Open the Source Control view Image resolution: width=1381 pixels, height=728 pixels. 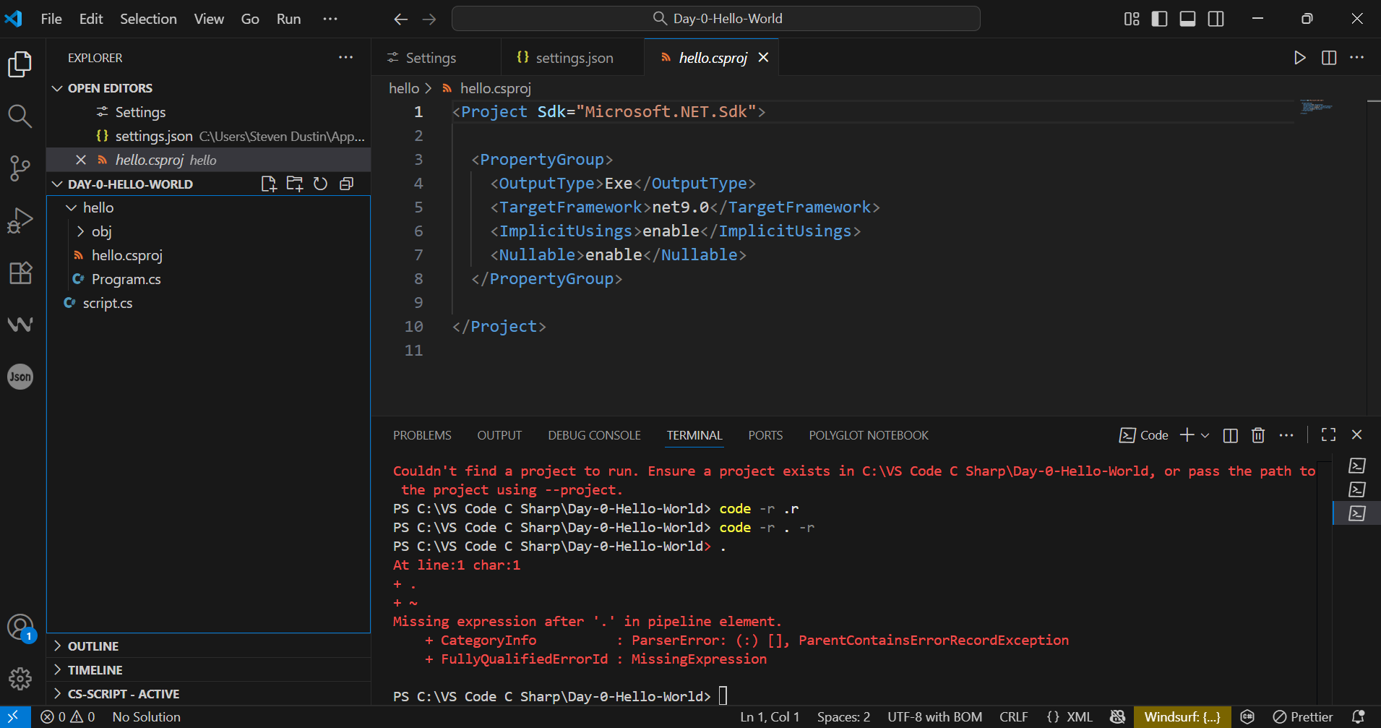point(20,168)
